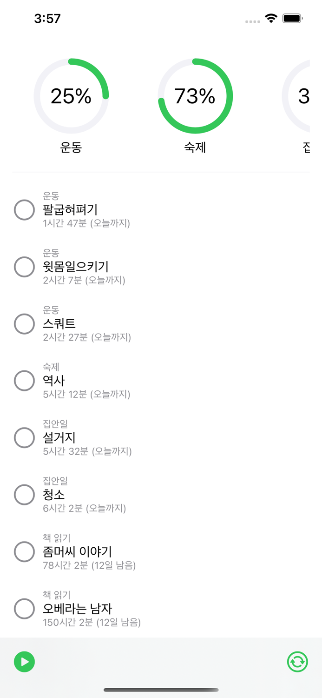
Task: Open the 팔굽혀펴기 task title
Action: (70, 210)
